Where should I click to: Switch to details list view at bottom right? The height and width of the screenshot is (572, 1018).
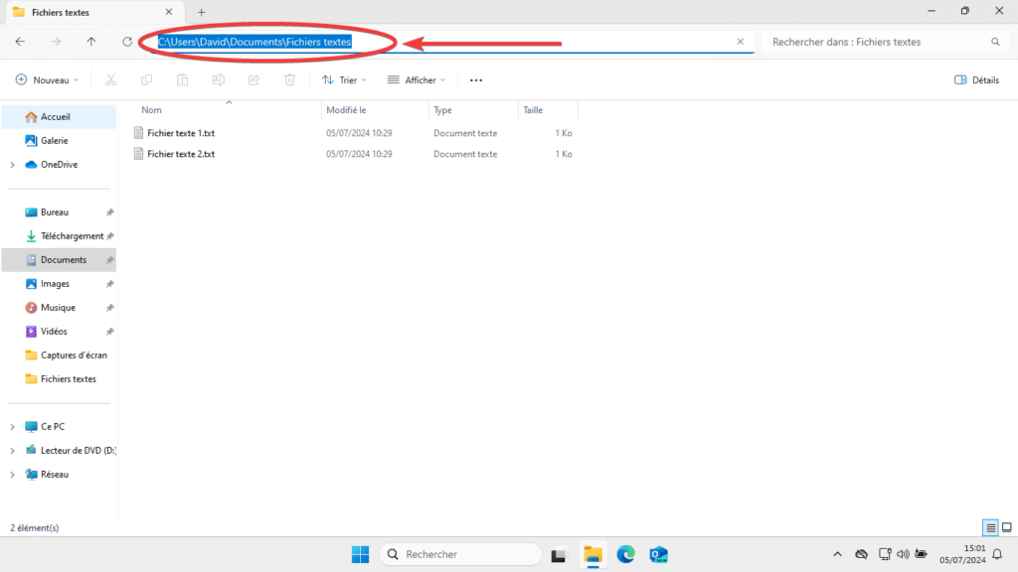coord(990,527)
